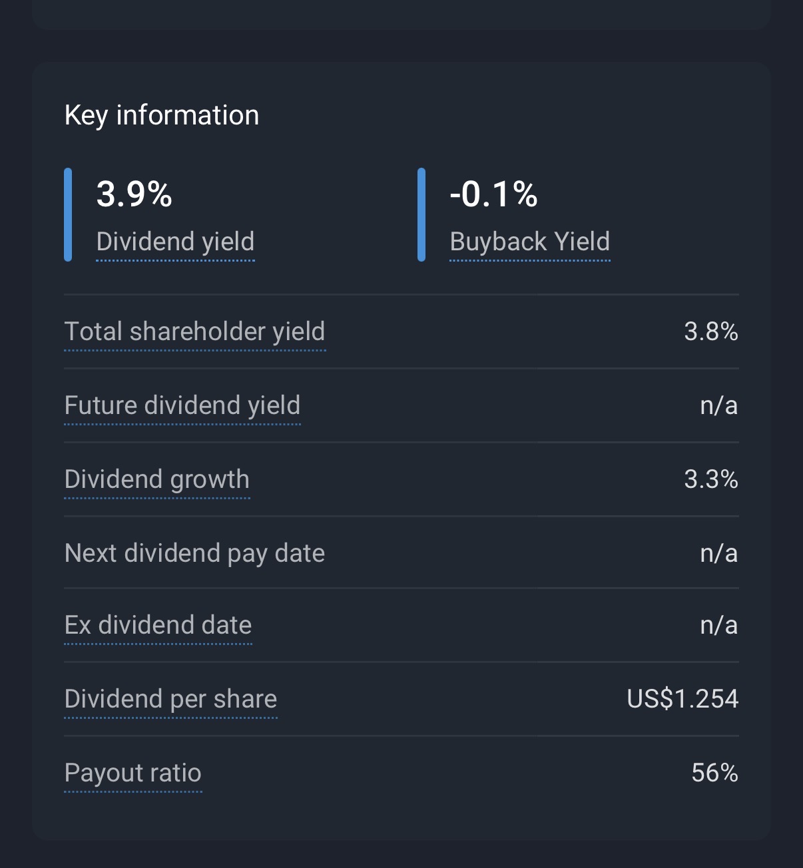This screenshot has height=868, width=803.
Task: Click the Payout ratio underlined label
Action: pyautogui.click(x=133, y=773)
